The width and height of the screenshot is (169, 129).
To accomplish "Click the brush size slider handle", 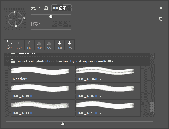I will pyautogui.click(x=51, y=16).
